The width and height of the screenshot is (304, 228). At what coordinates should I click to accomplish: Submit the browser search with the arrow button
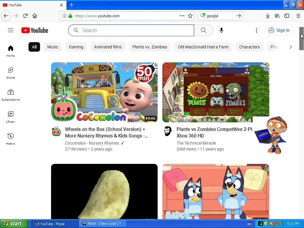(239, 16)
